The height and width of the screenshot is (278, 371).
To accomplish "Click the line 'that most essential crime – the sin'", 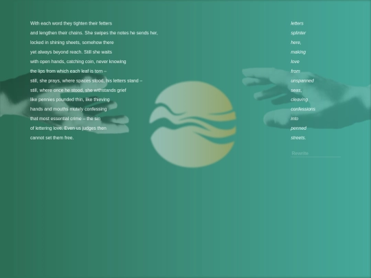I will [x=65, y=119].
